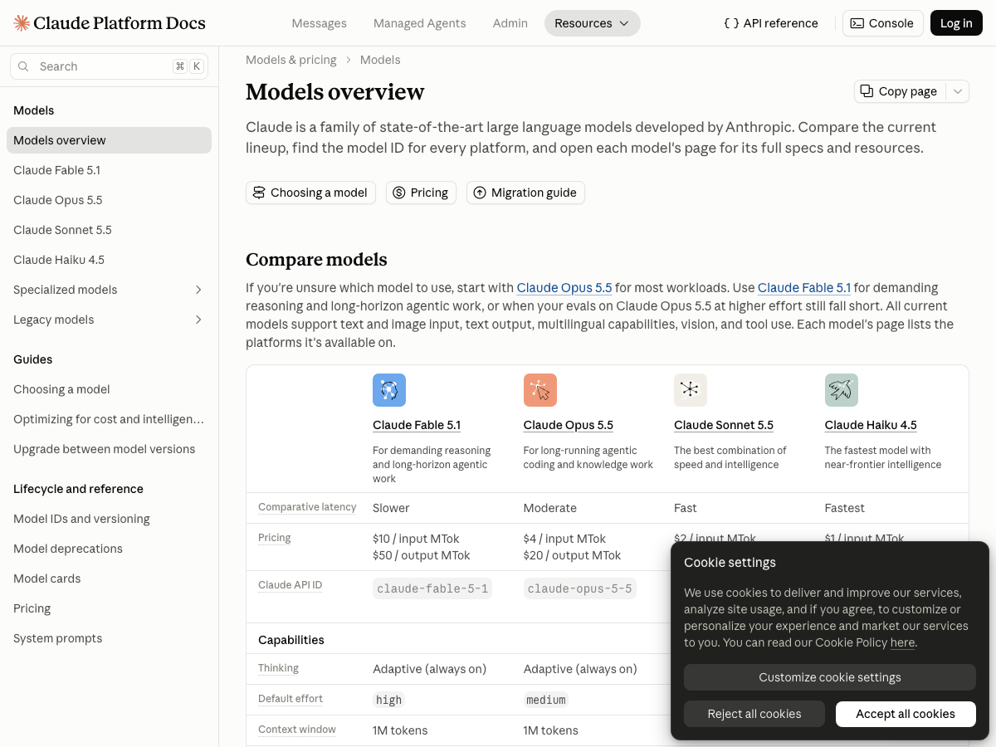
Task: Click the Models breadcrumb item
Action: click(x=380, y=60)
